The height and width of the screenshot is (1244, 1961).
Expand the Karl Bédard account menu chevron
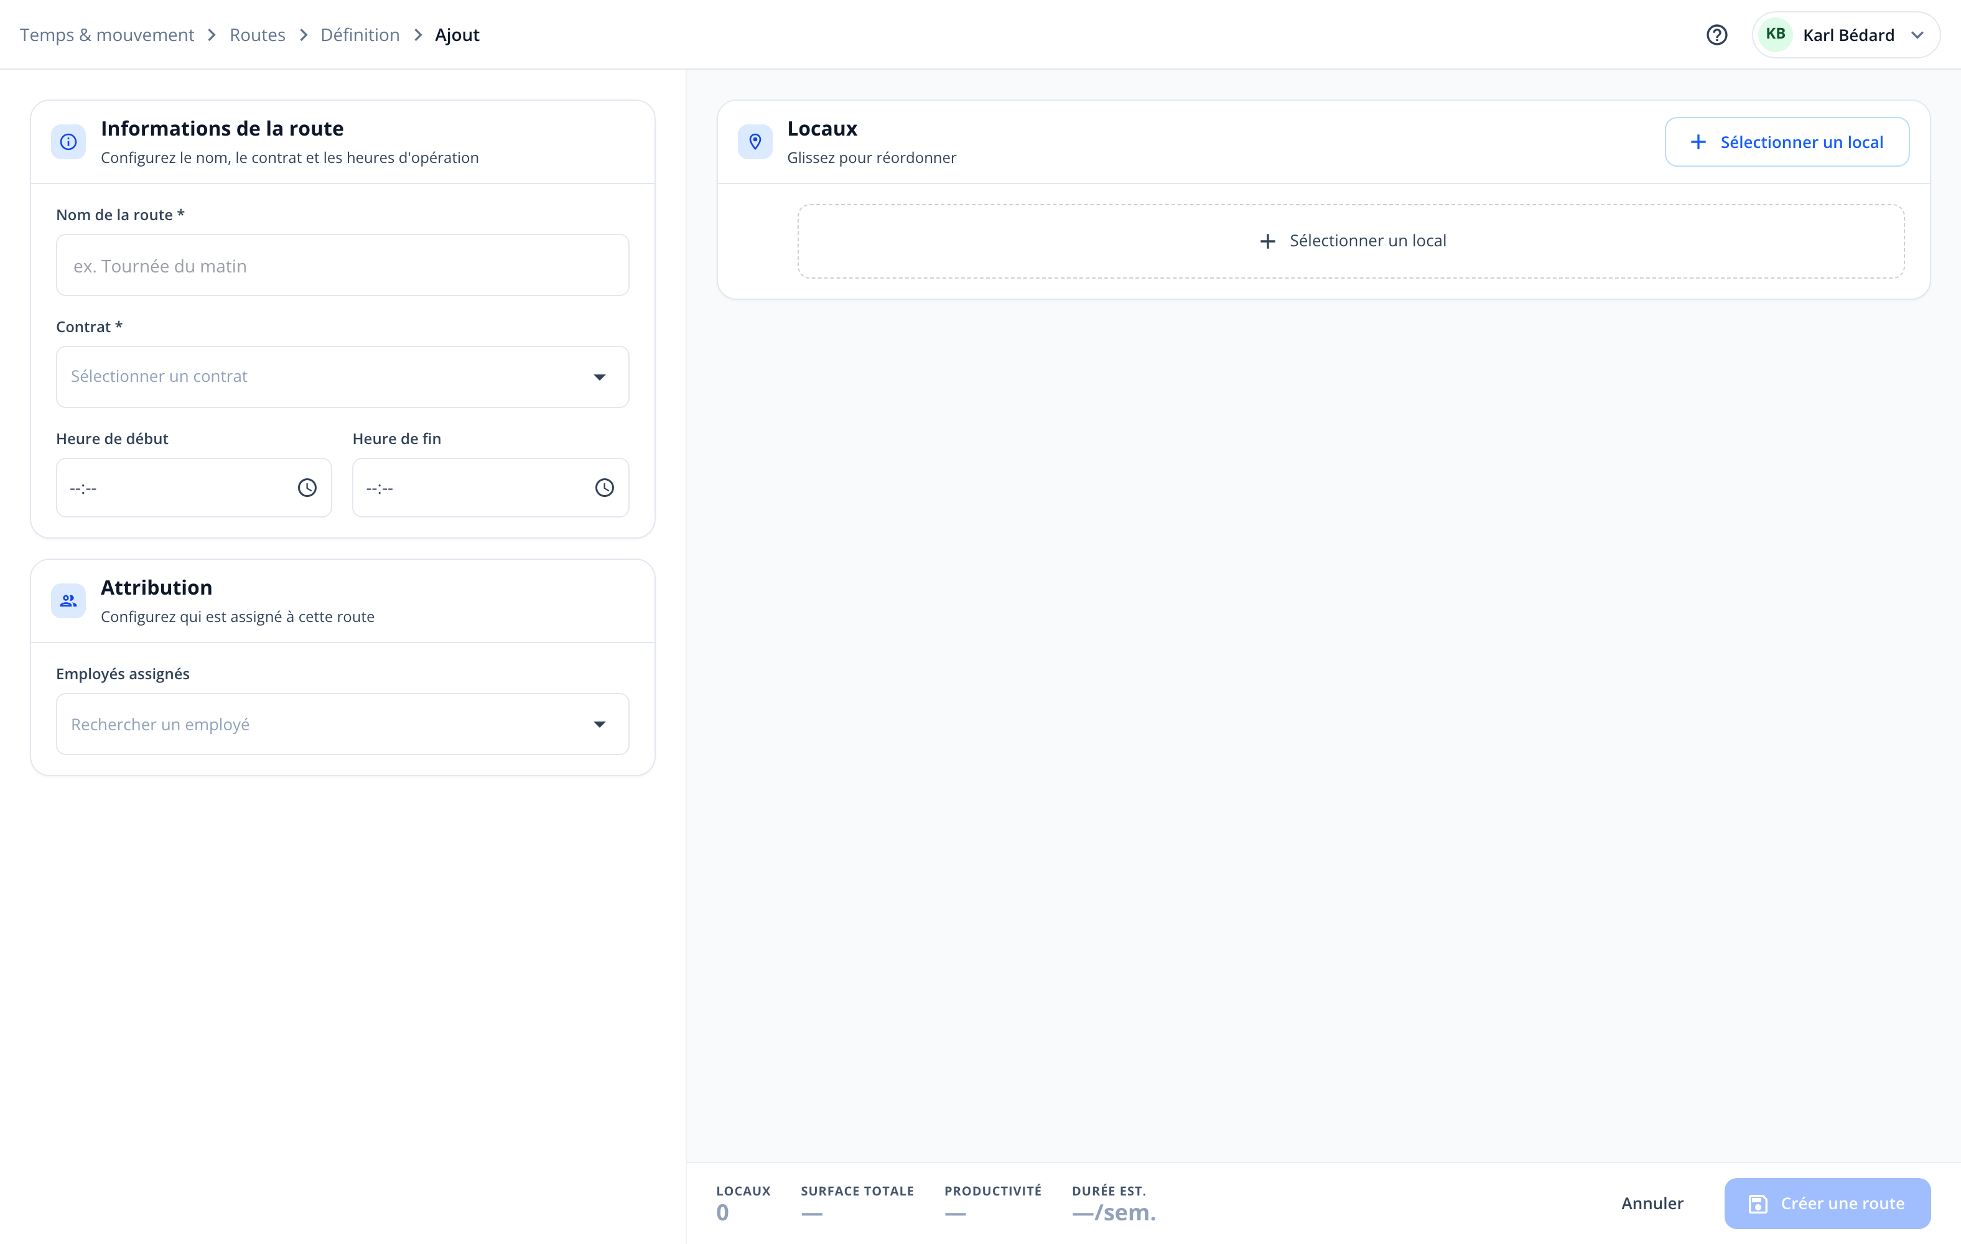[1917, 35]
